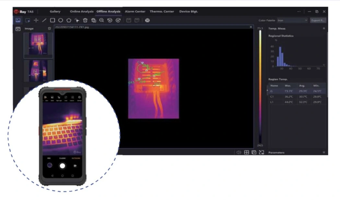Select the Ellipse measurement tool
The image size is (340, 200).
[61, 20]
